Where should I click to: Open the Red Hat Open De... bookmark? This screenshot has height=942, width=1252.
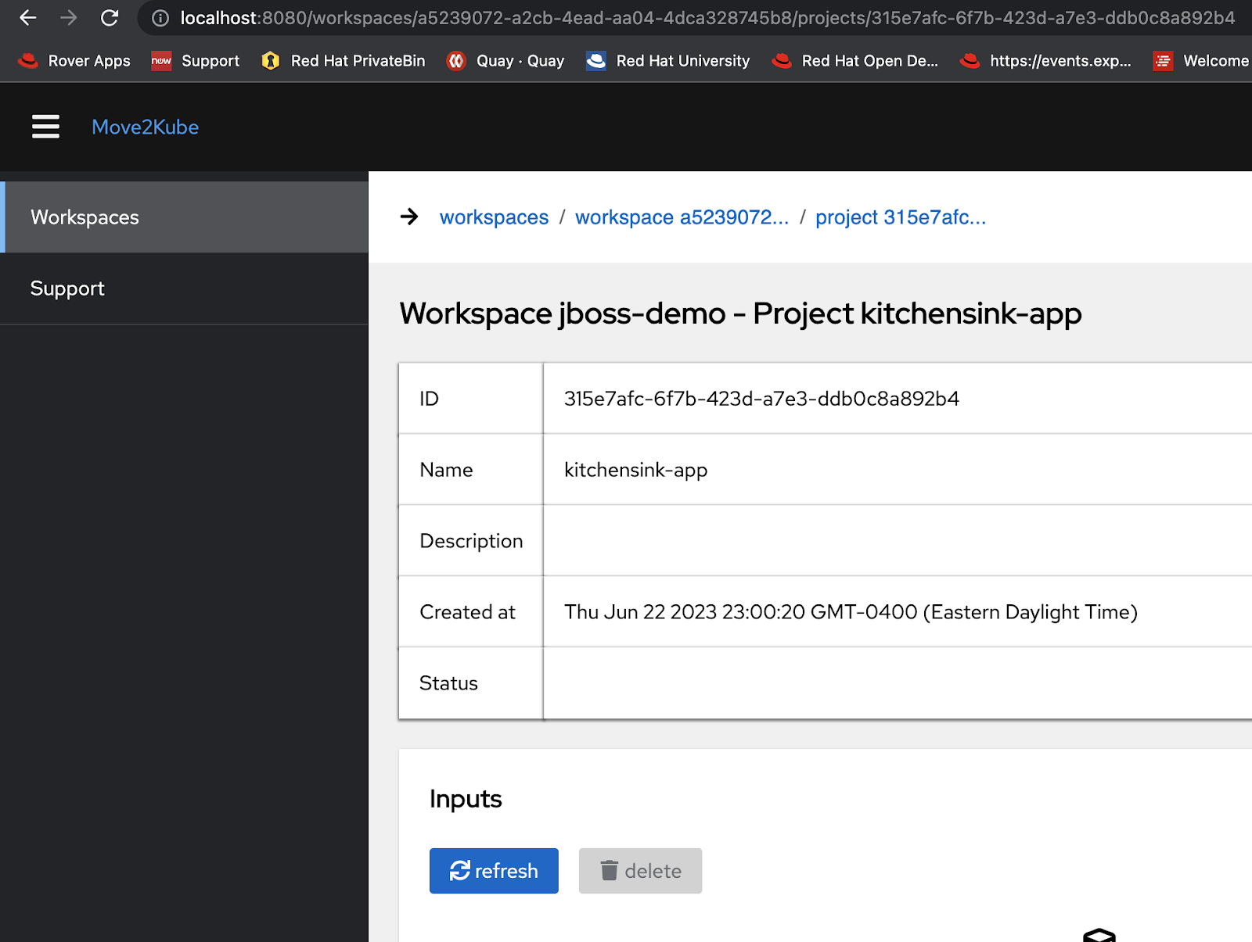click(855, 60)
